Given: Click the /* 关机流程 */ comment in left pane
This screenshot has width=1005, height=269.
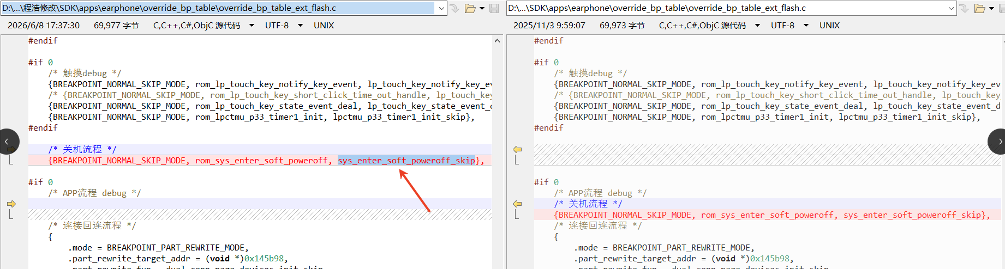Looking at the screenshot, I should click(82, 149).
